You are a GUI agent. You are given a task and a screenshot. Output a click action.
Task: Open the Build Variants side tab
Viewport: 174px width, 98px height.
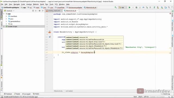click(x=2, y=60)
